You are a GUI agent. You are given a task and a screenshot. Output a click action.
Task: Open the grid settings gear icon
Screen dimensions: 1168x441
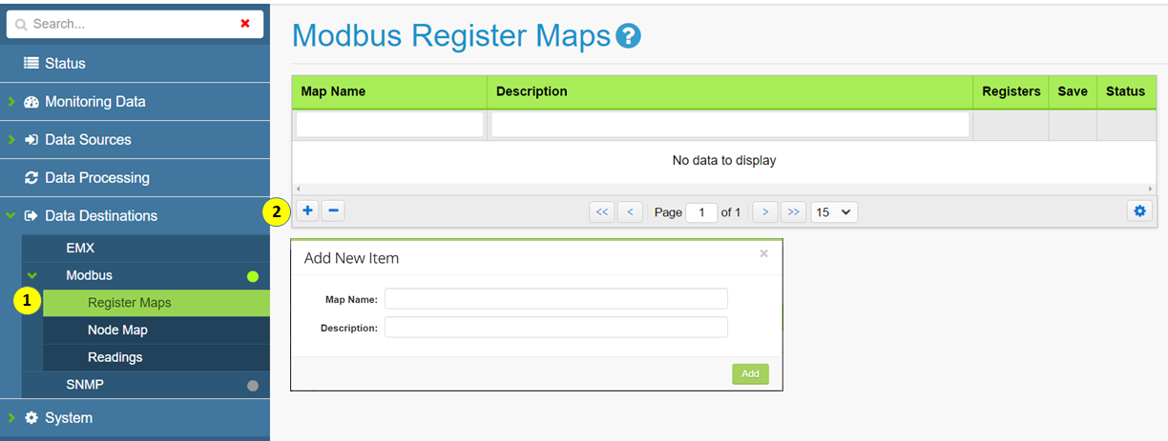click(x=1139, y=211)
